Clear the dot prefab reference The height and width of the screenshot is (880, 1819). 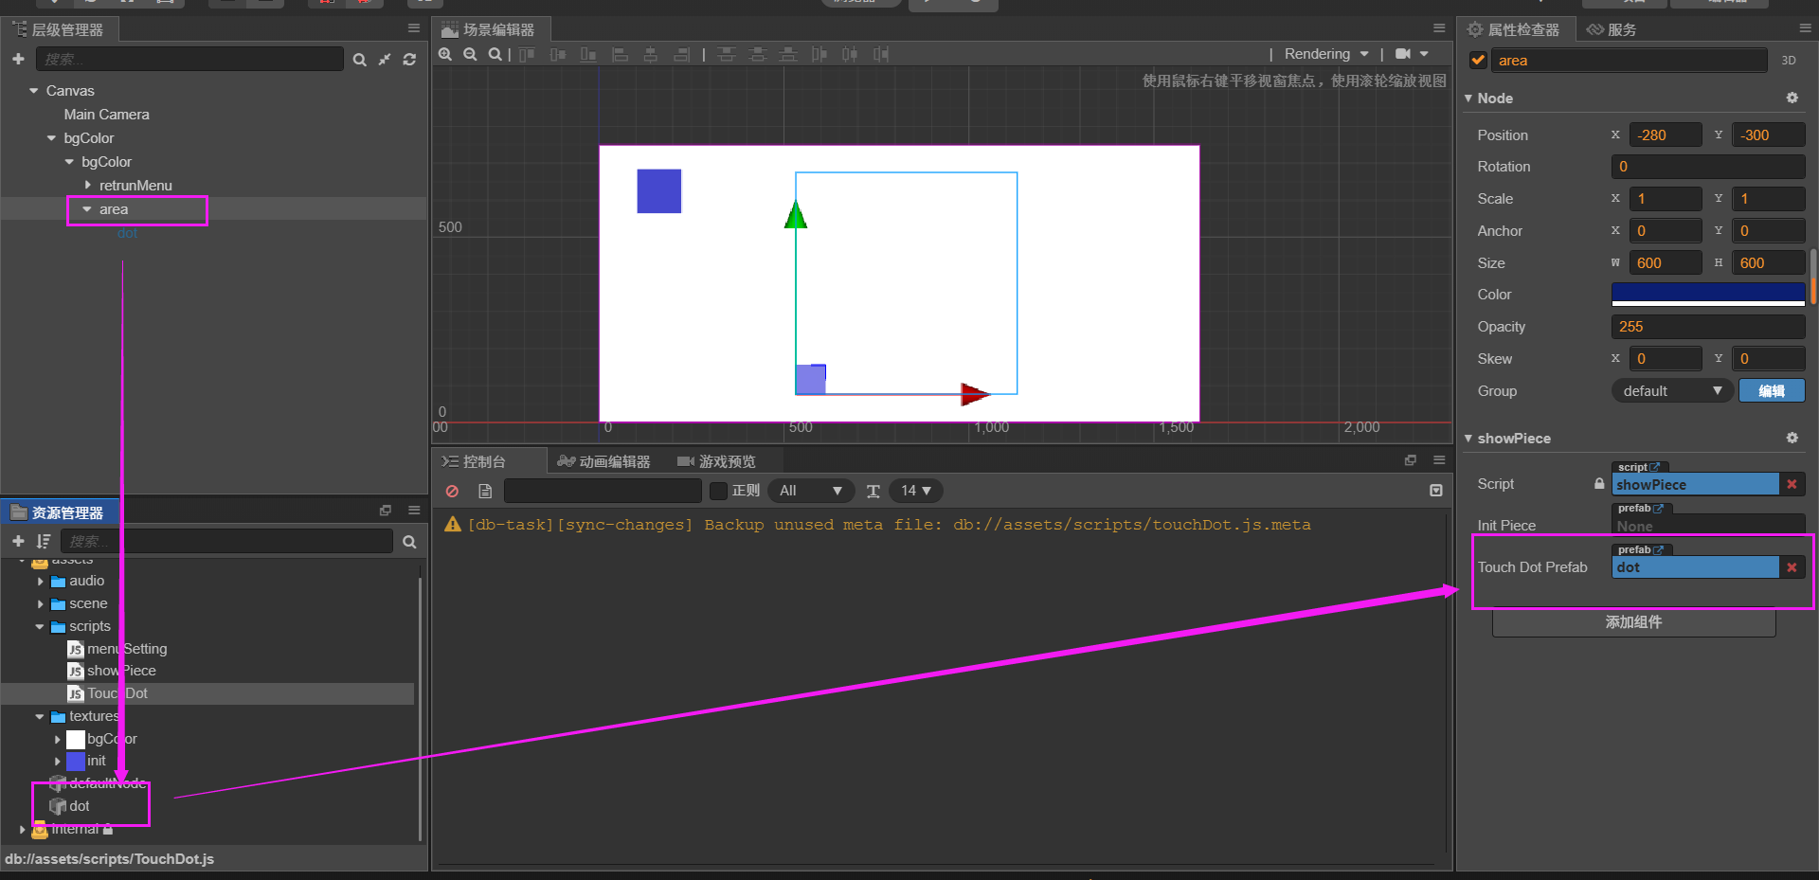click(x=1792, y=567)
